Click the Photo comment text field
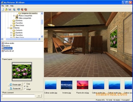133x102 pixels. click(18, 96)
